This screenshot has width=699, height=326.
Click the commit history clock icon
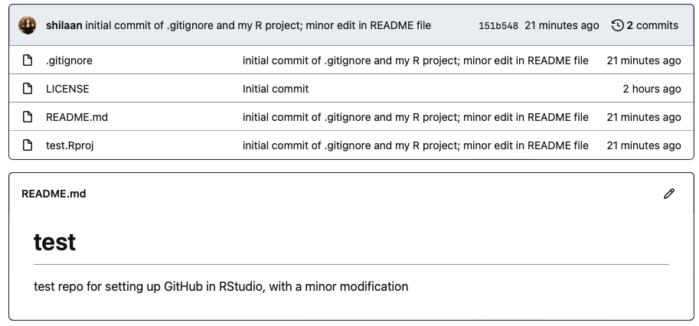[x=617, y=25]
